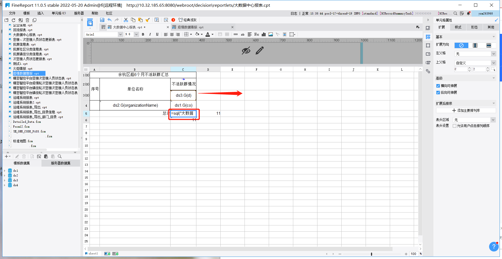Insert a chart into the cell

pyautogui.click(x=264, y=34)
